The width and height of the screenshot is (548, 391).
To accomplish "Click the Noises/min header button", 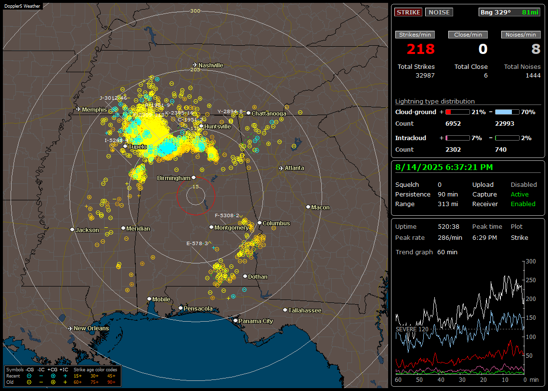I will (521, 35).
